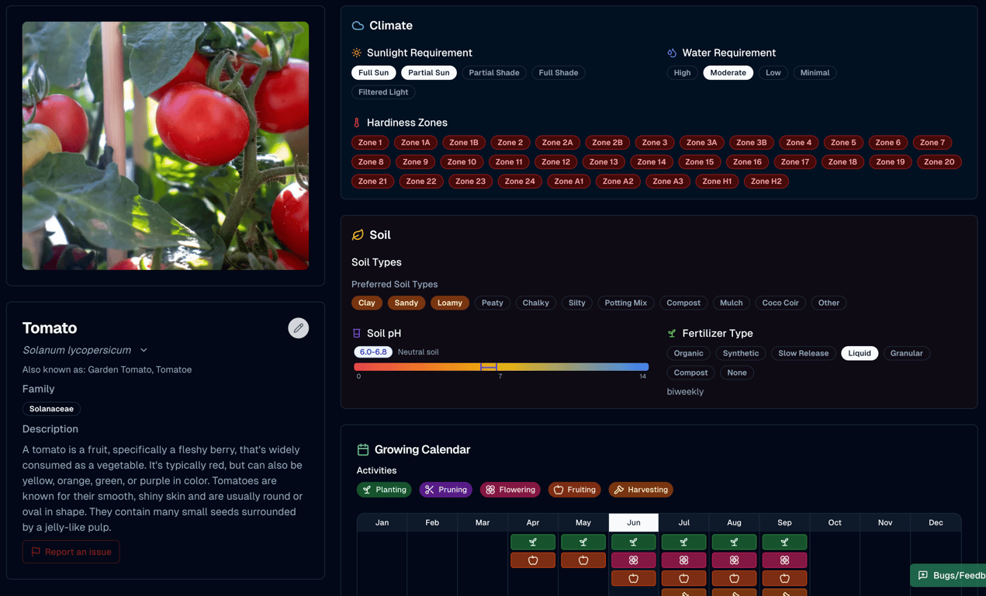Click the planting icon in June column

coord(634,542)
